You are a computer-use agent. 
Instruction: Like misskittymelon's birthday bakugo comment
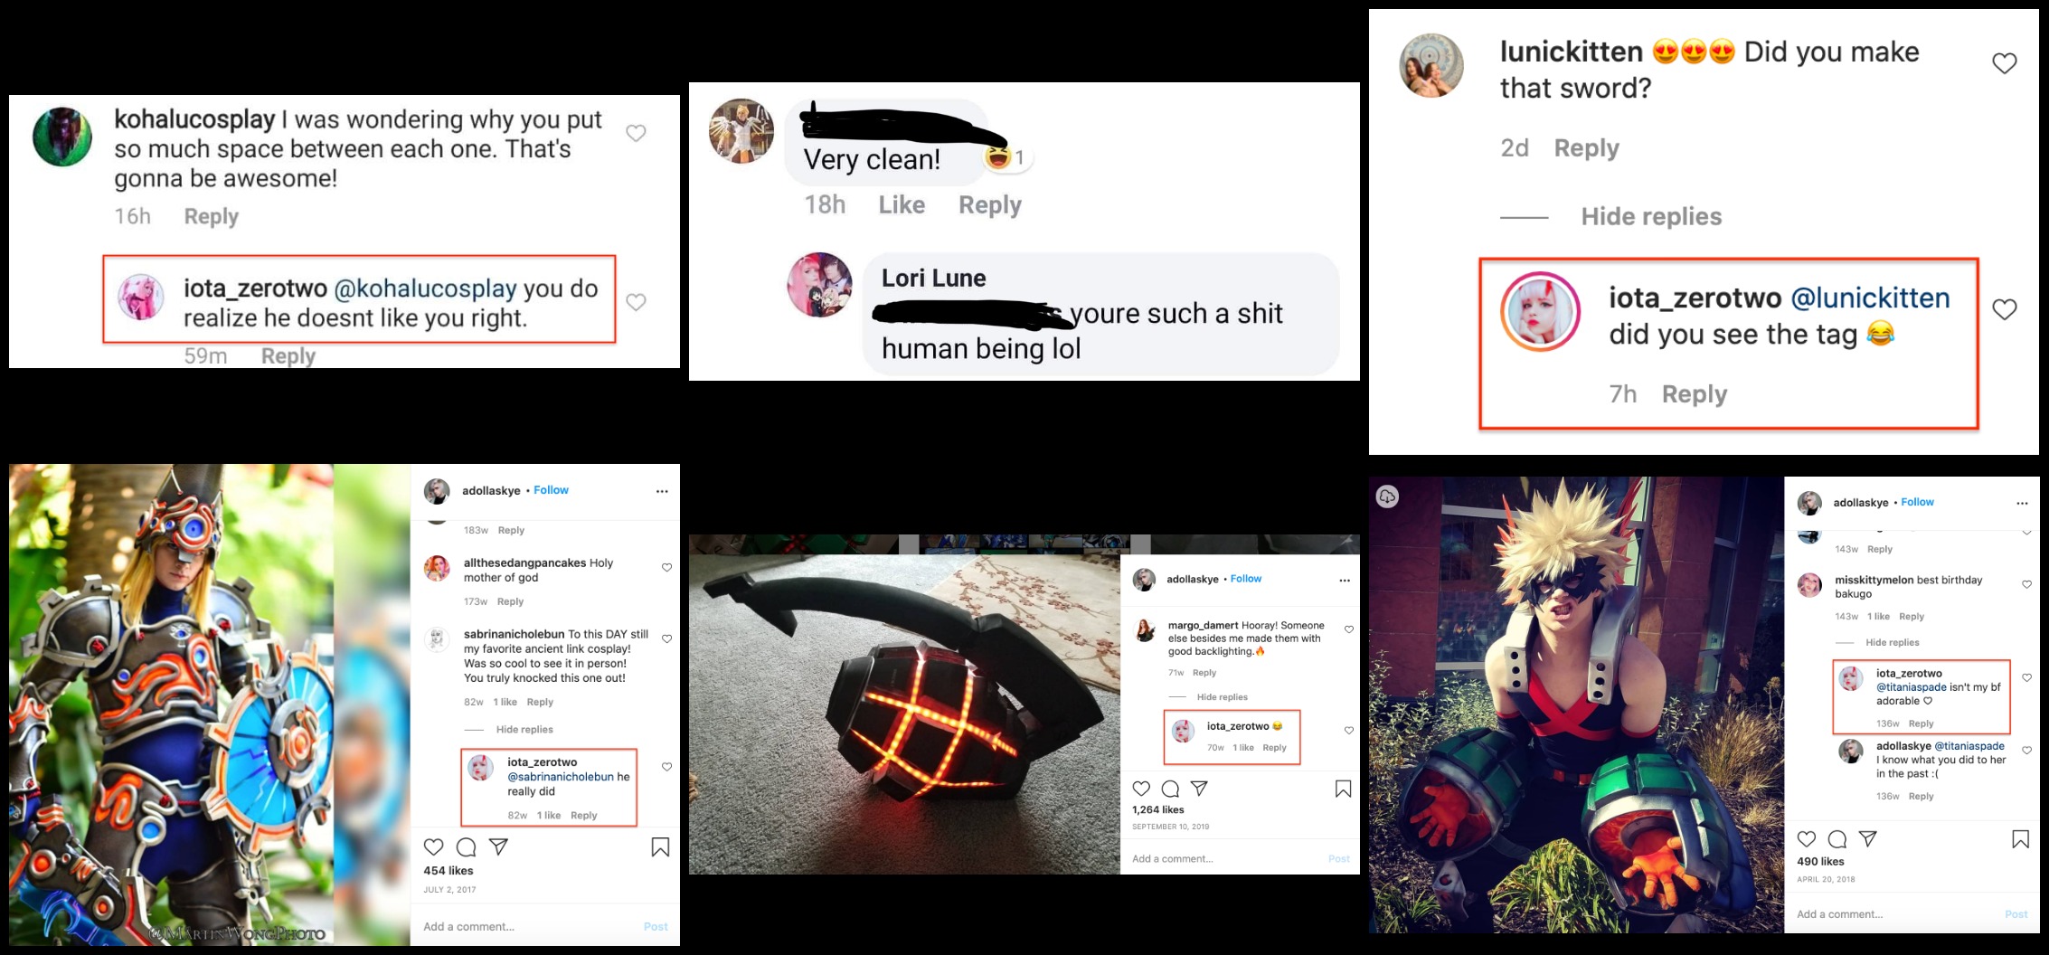2026,584
